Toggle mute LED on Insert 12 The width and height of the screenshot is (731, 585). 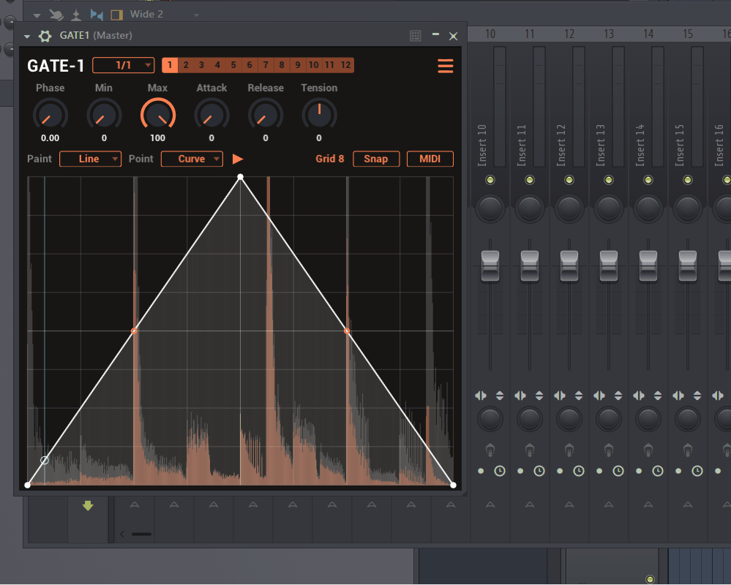569,180
